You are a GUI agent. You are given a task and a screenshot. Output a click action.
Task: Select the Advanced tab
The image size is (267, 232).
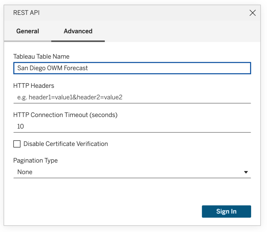coord(78,31)
